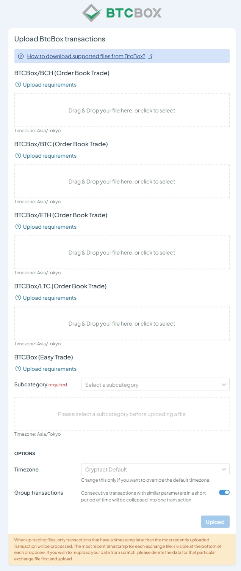Select the BTCBox/ETH file drop zone
Viewport: 241px width, 571px height.
click(122, 253)
